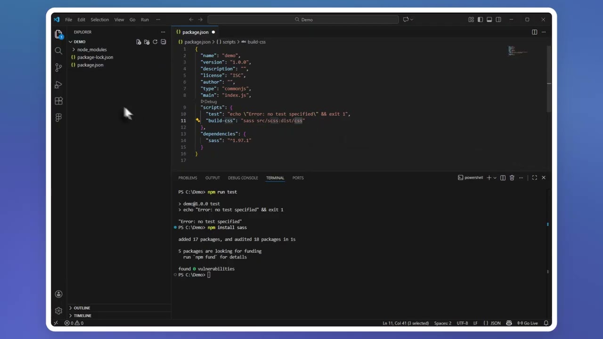Open the new terminal launch profile dropdown
Screen dimensions: 603x339
coord(495,178)
